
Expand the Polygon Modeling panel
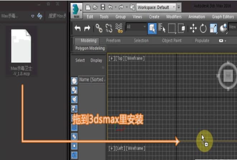pyautogui.click(x=90, y=48)
